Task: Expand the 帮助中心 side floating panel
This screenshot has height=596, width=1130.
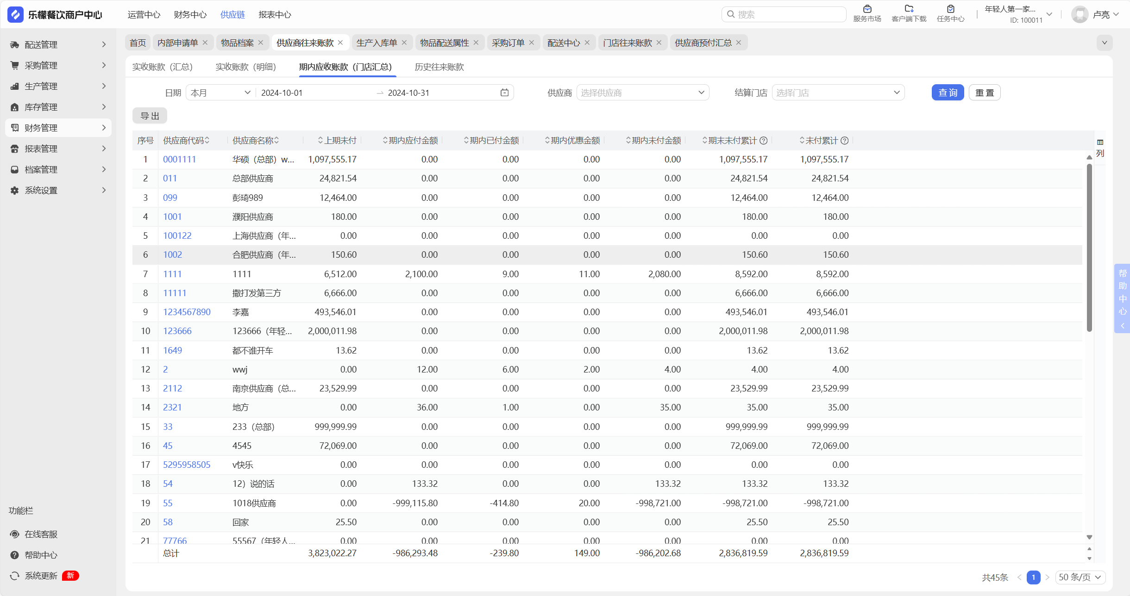Action: (x=1122, y=298)
